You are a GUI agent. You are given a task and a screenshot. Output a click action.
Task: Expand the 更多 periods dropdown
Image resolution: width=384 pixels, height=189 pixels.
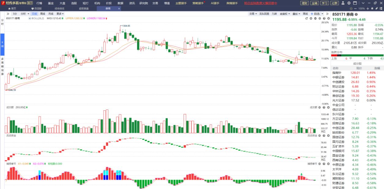click(x=60, y=14)
